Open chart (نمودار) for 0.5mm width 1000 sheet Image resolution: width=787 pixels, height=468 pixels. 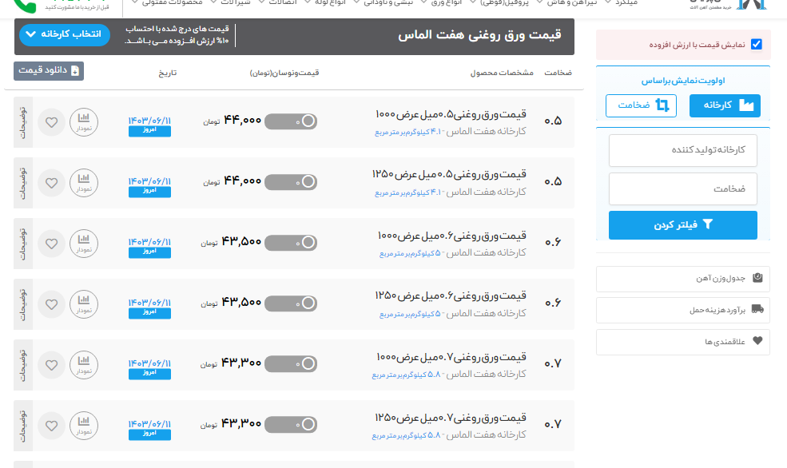[84, 122]
